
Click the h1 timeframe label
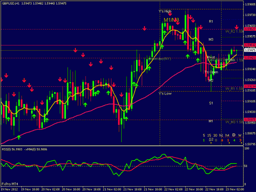point(221,136)
